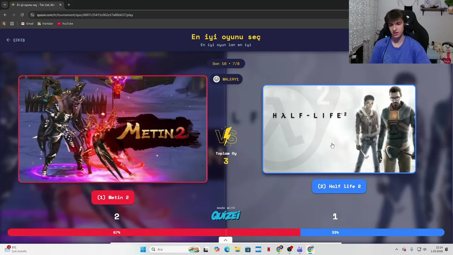Viewport: 453px width, 255px height.
Task: Open Netflix from the taskbar
Action: [269, 249]
